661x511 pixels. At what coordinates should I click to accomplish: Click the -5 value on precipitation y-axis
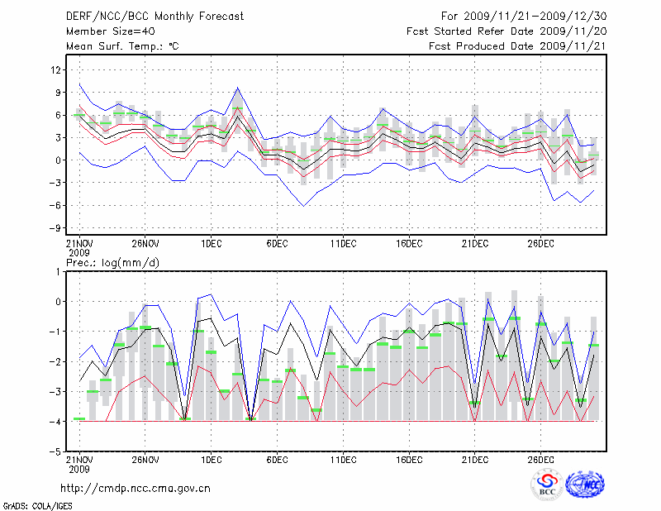[x=57, y=452]
